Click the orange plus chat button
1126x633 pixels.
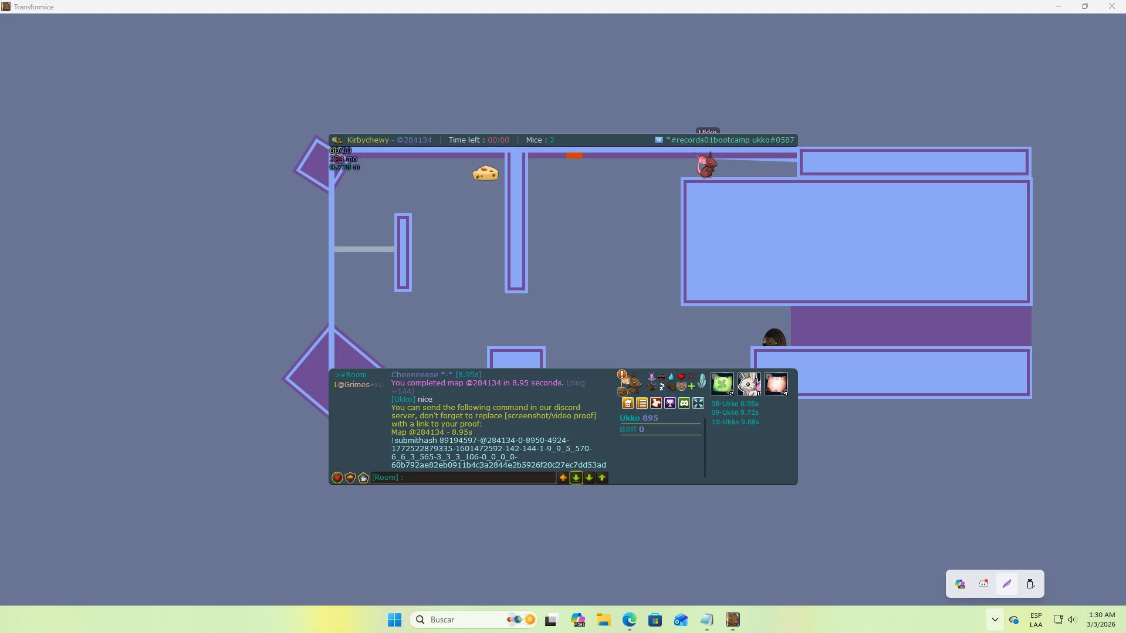(x=563, y=478)
